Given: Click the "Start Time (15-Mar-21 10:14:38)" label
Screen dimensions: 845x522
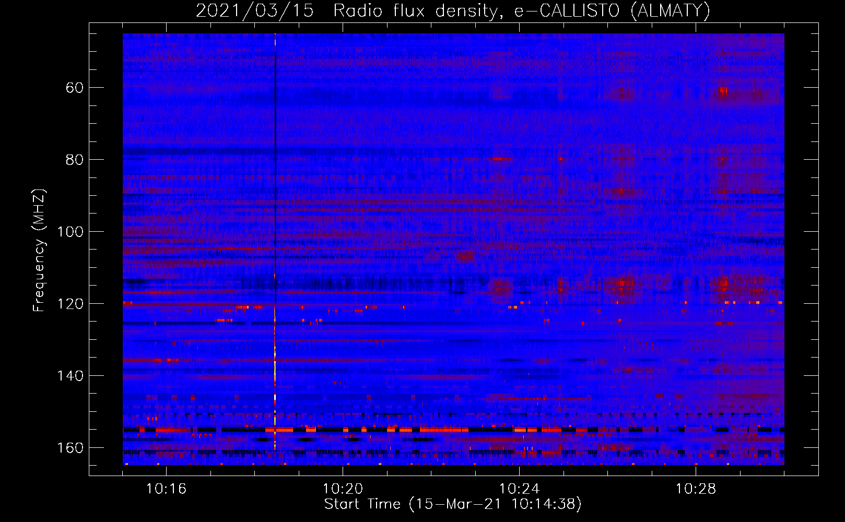Looking at the screenshot, I should coord(453,504).
